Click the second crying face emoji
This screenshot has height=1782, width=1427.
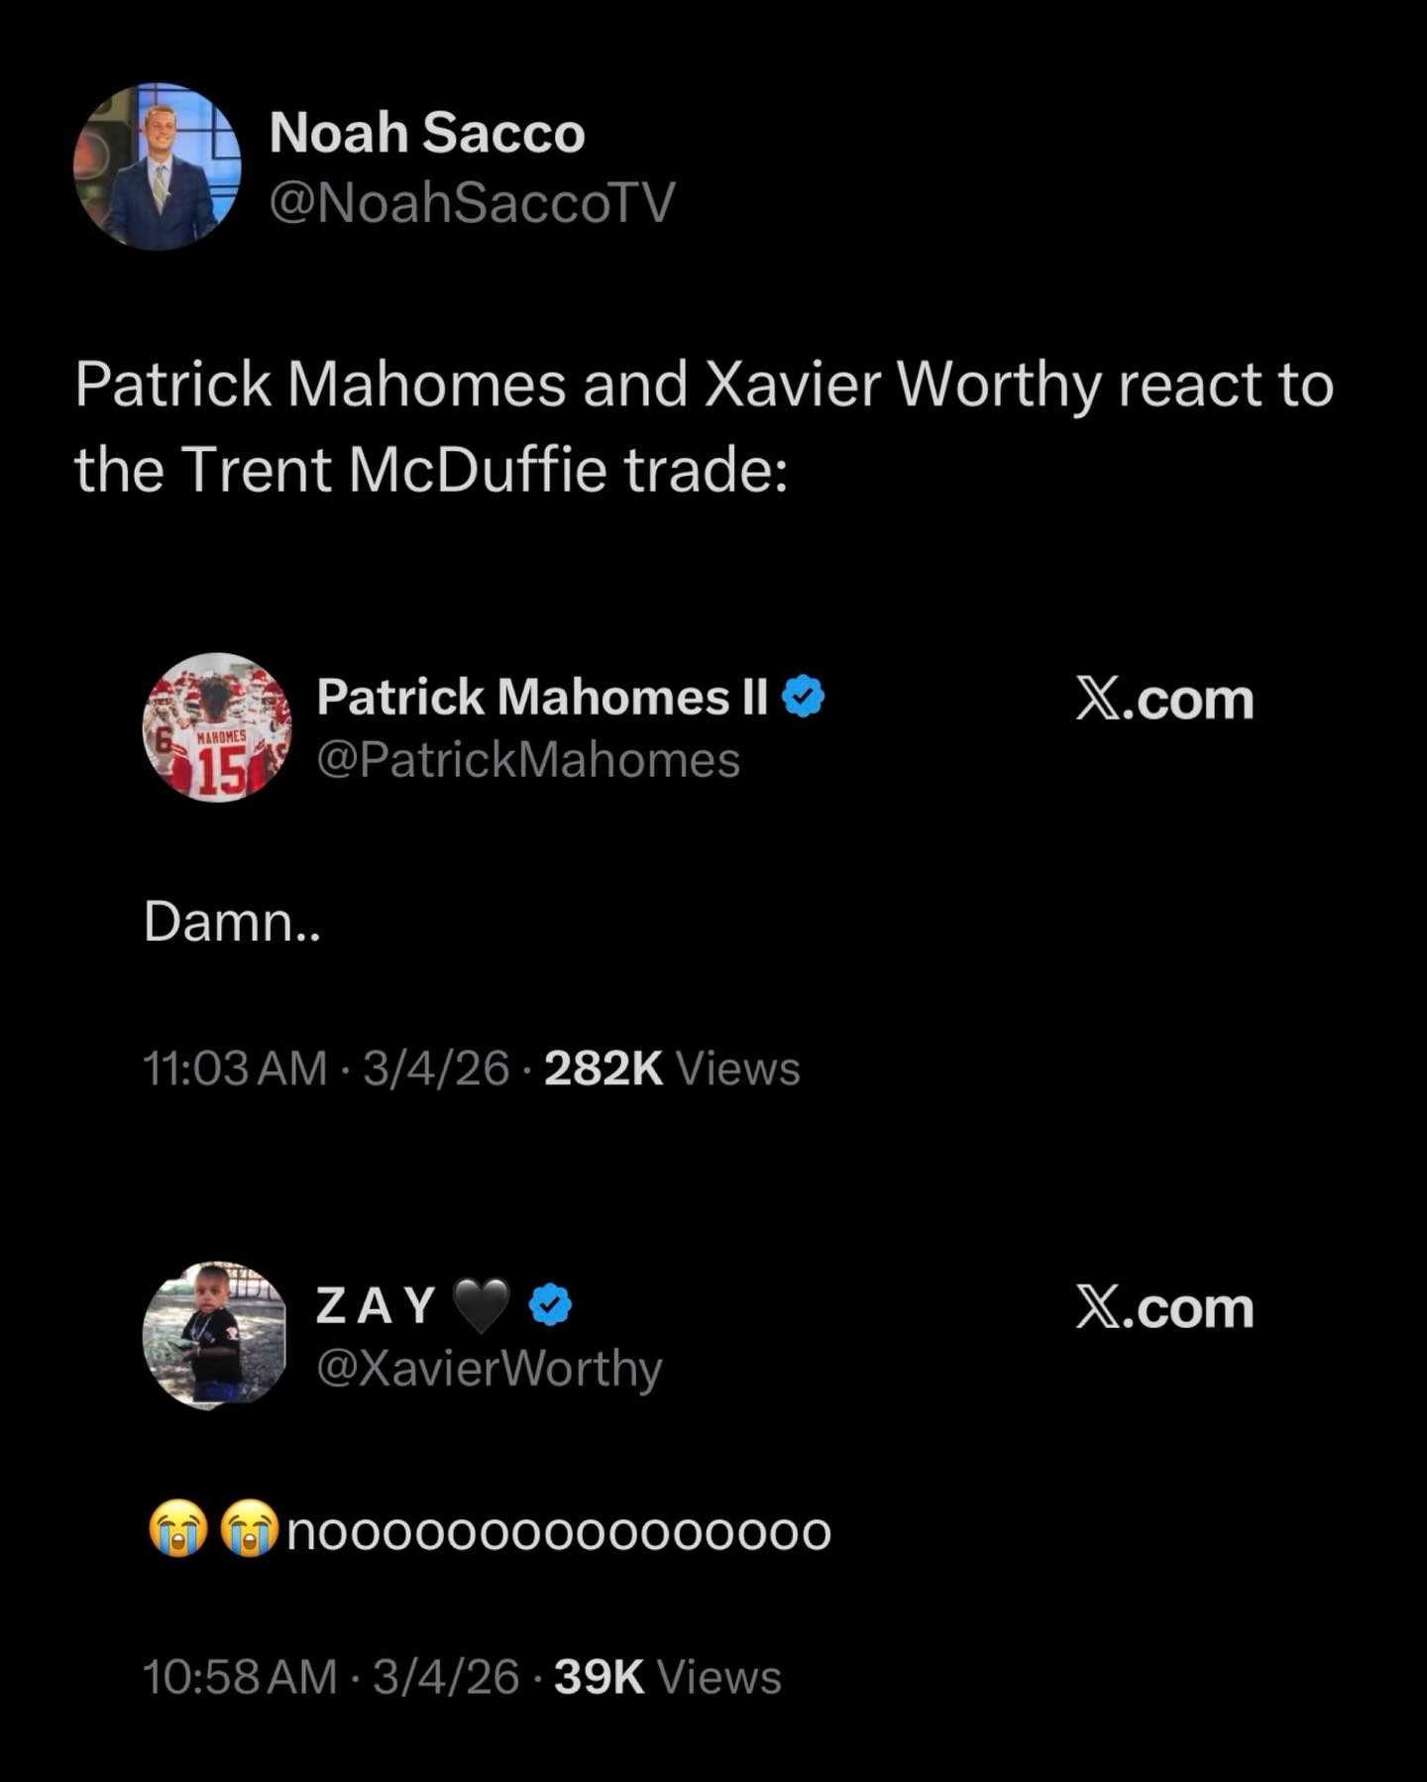[249, 1531]
